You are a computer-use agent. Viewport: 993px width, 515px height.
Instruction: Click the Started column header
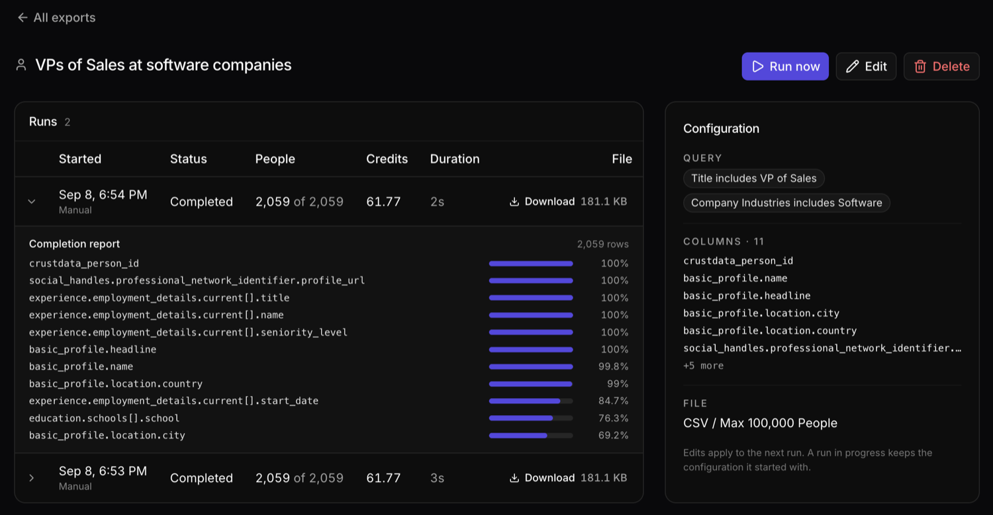coord(80,159)
